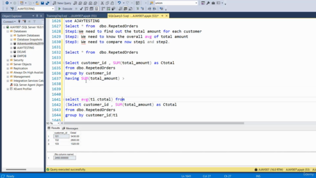This screenshot has width=316, height=178.
Task: Select result cell 3430.00 in Ctotal column
Action: (75, 136)
